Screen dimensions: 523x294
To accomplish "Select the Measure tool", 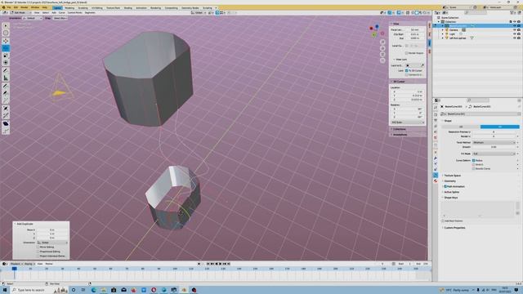I will click(6, 78).
